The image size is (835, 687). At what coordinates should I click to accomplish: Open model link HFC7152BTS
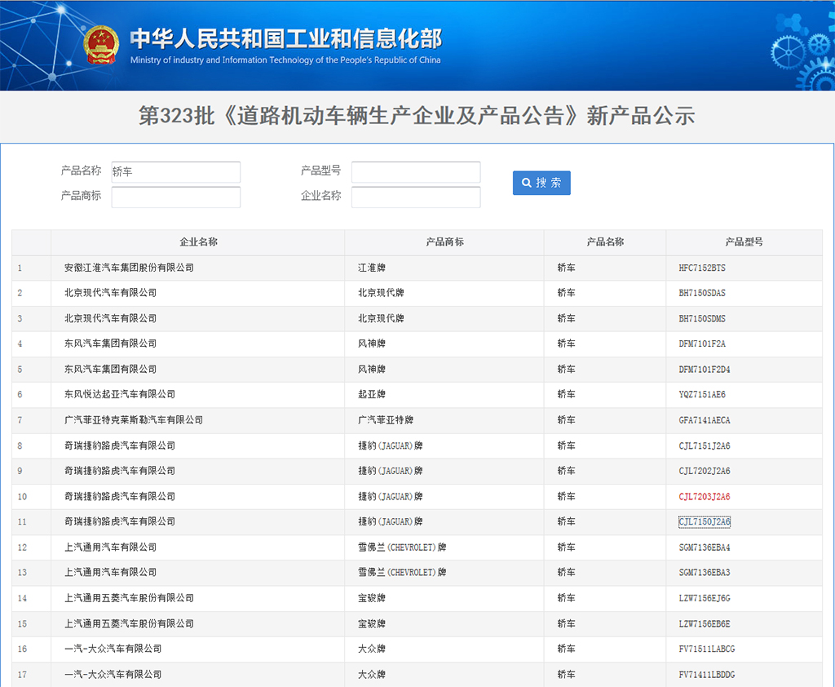tap(702, 268)
